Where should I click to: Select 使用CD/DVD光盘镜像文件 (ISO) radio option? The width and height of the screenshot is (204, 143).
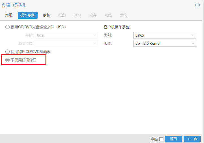7,27
